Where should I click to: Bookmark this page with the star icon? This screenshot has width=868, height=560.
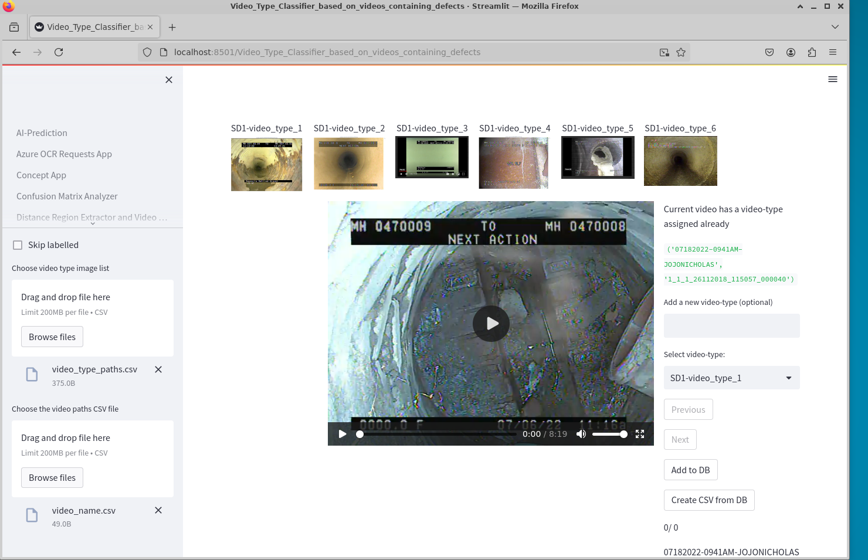coord(681,52)
